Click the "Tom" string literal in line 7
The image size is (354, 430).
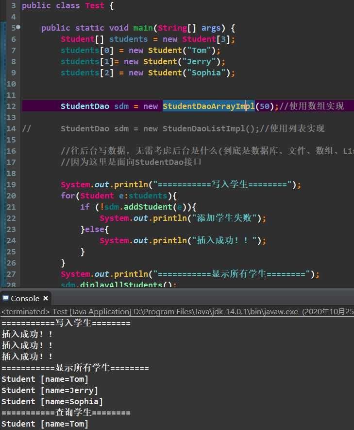point(199,51)
